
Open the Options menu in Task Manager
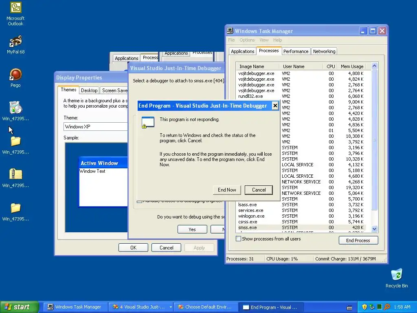(x=247, y=40)
